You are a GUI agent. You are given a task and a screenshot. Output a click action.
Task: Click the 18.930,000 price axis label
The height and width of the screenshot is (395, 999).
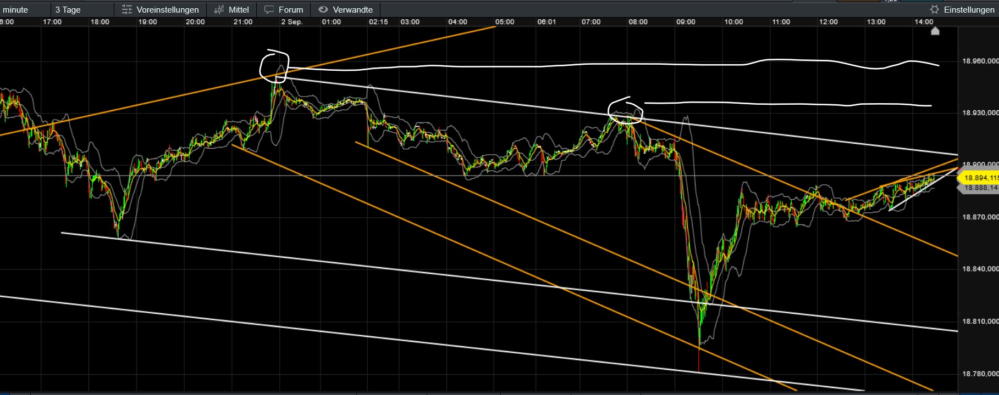[980, 112]
